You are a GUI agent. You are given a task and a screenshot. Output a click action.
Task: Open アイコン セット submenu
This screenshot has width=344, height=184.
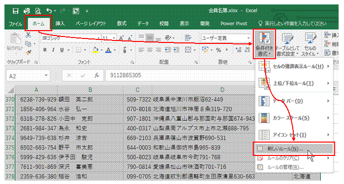(294, 135)
